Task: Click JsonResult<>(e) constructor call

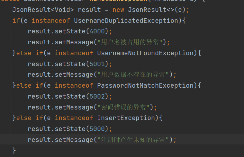Action: [x=157, y=10]
